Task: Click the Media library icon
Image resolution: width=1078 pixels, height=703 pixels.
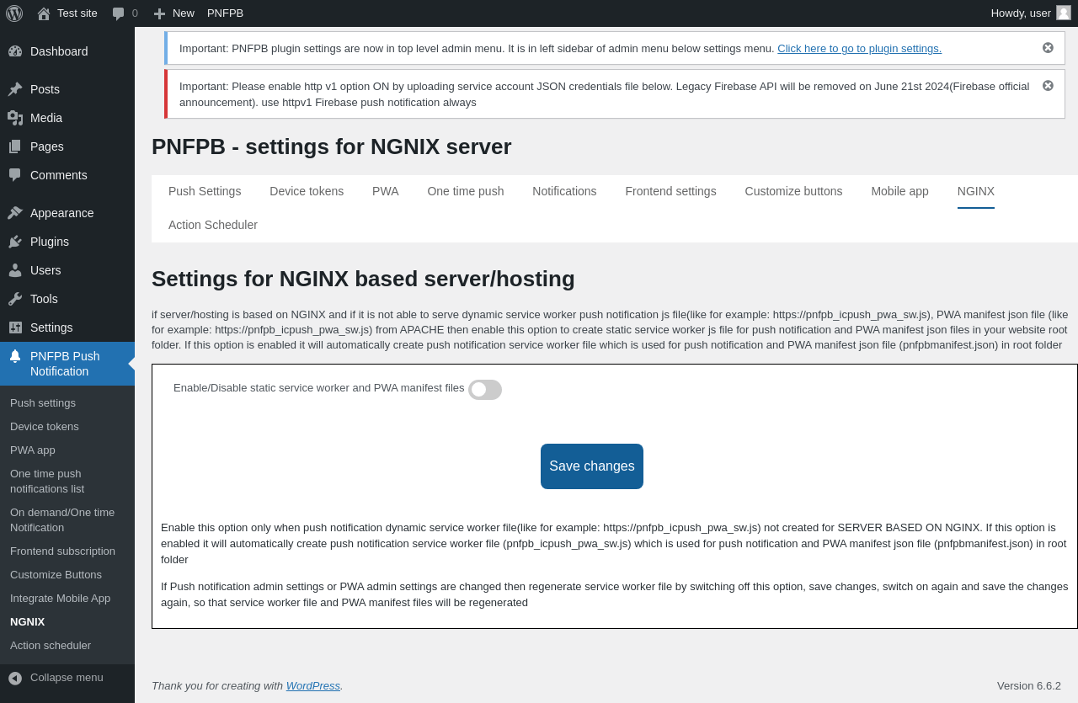Action: click(x=15, y=118)
